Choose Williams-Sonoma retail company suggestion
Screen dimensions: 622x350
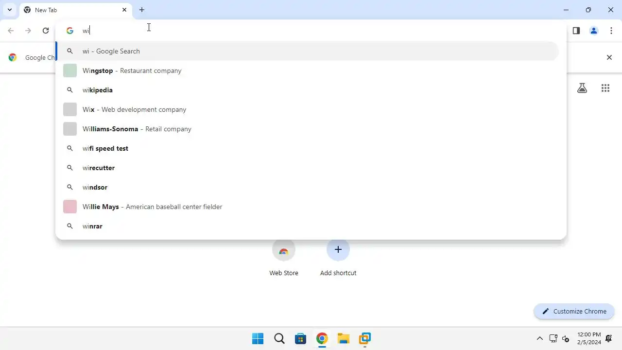[307, 129]
